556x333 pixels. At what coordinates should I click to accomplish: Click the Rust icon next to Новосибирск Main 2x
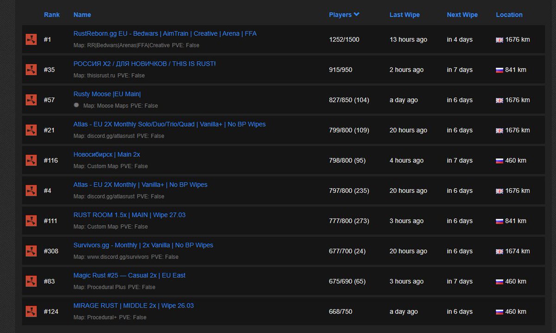tap(31, 160)
